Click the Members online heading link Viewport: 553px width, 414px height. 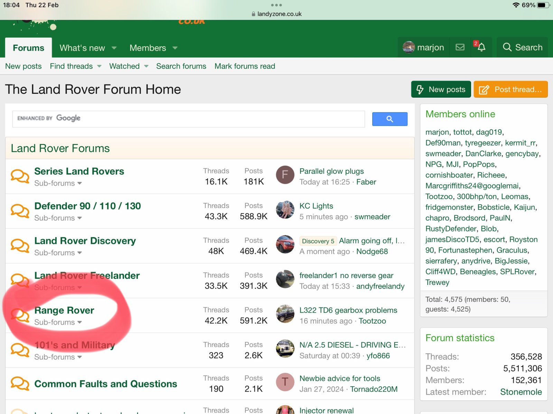coord(460,114)
